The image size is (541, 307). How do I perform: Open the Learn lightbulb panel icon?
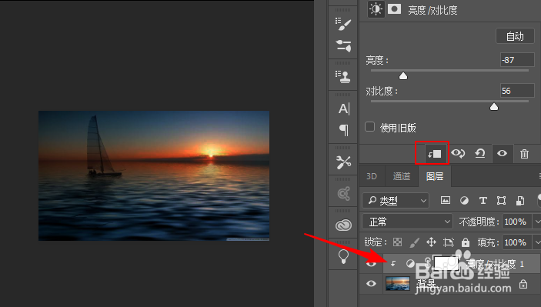(343, 256)
